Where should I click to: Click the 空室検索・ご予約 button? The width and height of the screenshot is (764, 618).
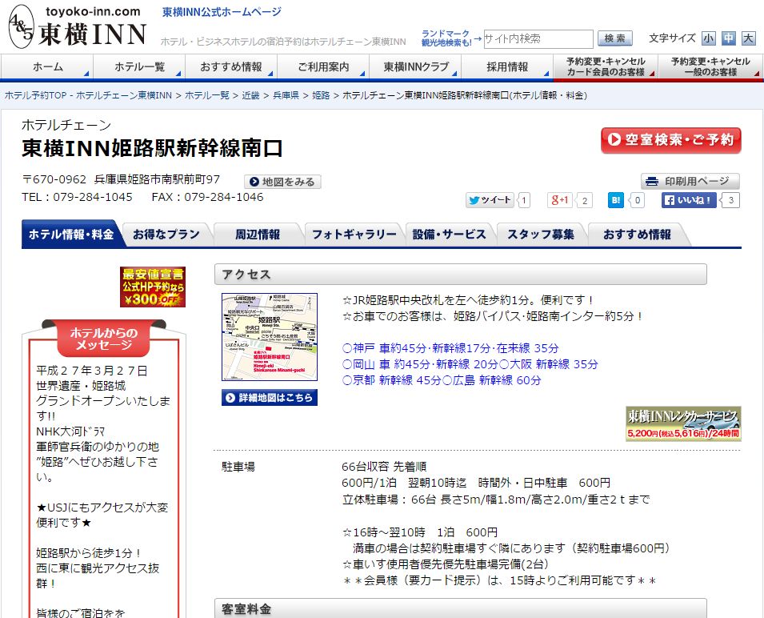[x=671, y=140]
